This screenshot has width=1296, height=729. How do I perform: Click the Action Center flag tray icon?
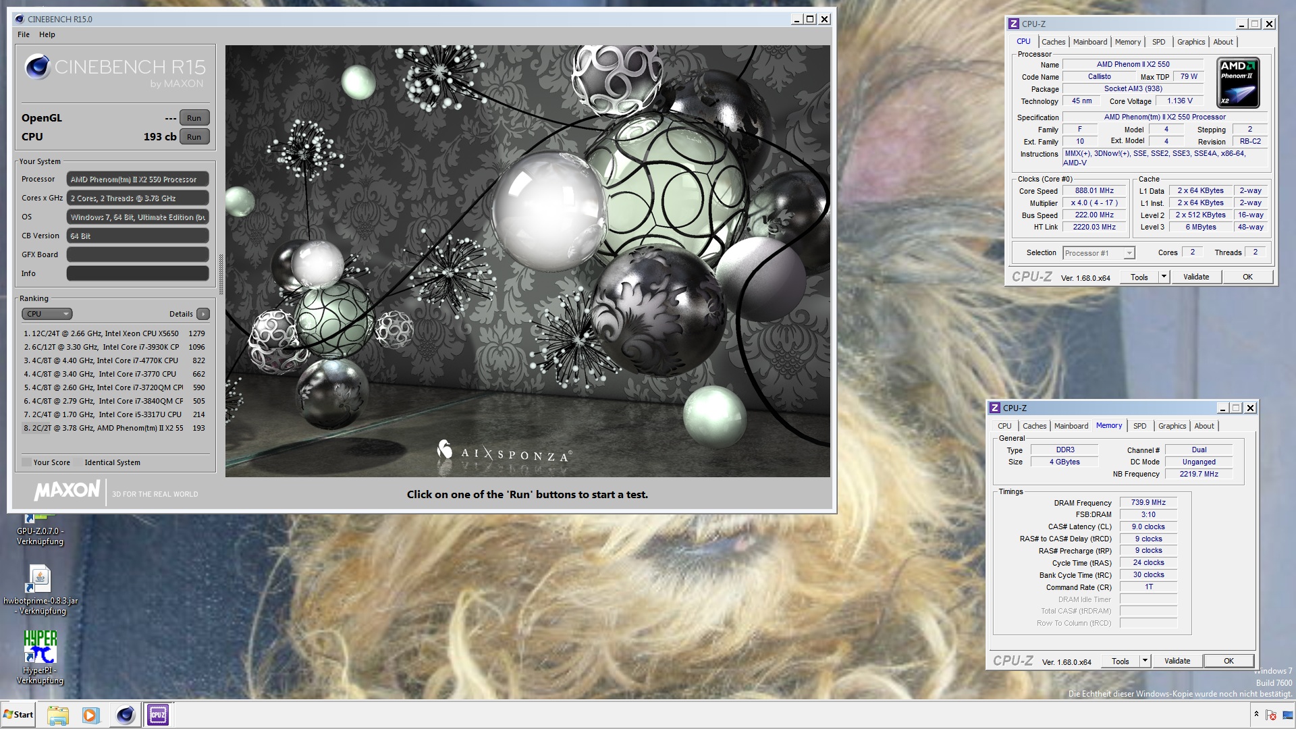tap(1271, 715)
